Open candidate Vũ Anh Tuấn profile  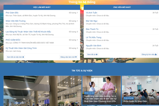click(x=92, y=13)
